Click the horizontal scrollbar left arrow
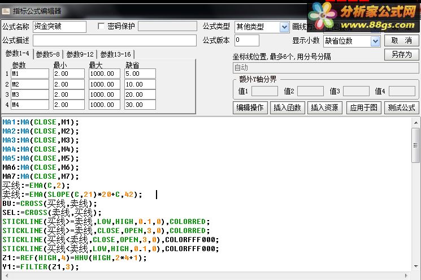 6,275
